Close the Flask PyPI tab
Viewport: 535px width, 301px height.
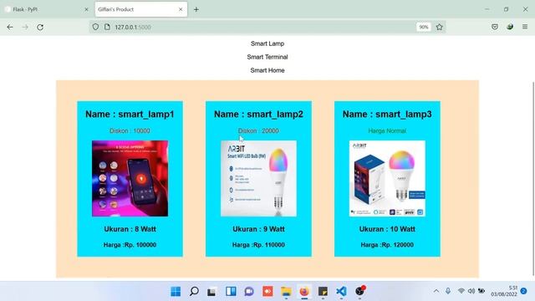coord(86,9)
